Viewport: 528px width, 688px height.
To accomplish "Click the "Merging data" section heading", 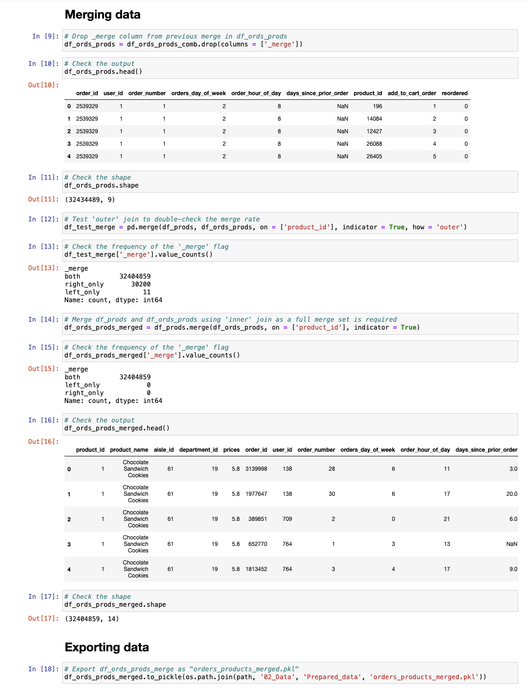I will pyautogui.click(x=103, y=15).
